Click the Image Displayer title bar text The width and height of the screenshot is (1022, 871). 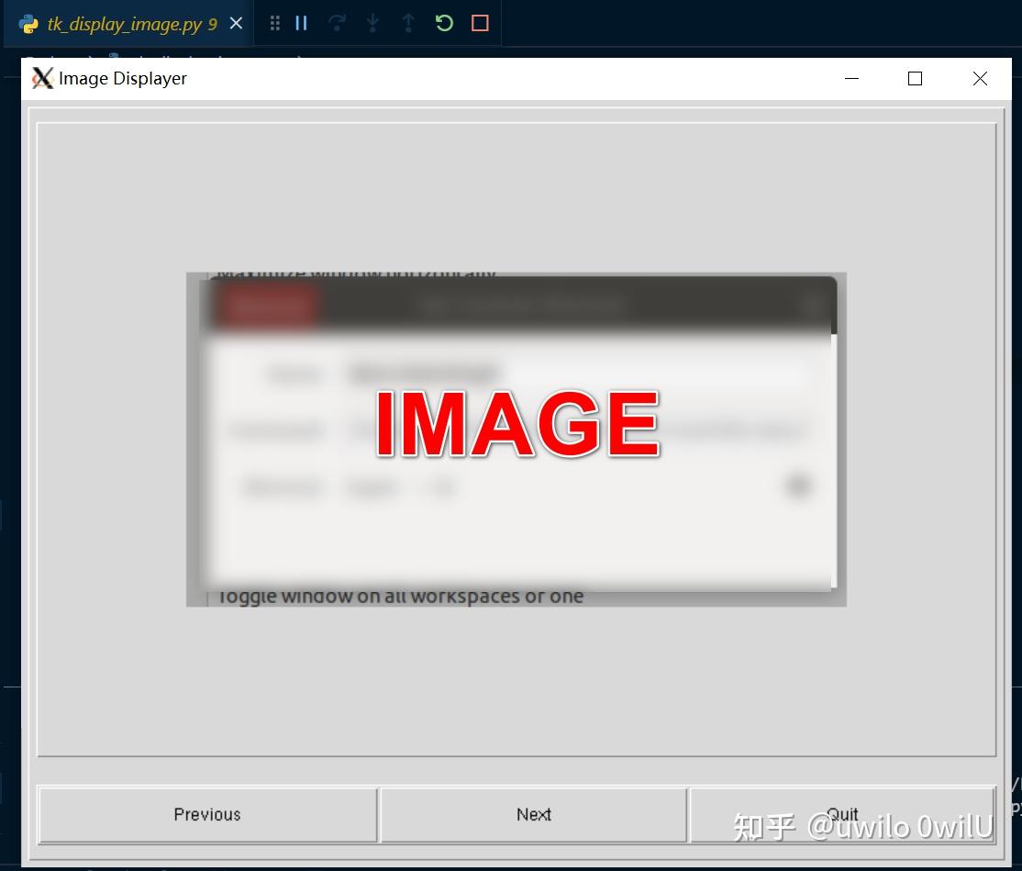pos(121,79)
